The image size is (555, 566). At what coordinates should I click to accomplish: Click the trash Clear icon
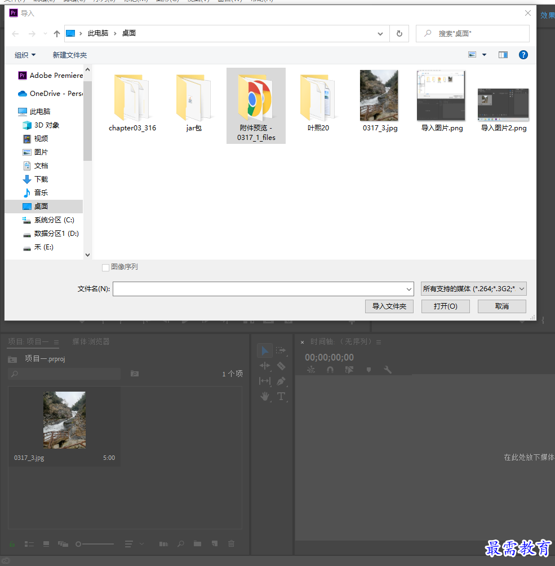click(232, 543)
